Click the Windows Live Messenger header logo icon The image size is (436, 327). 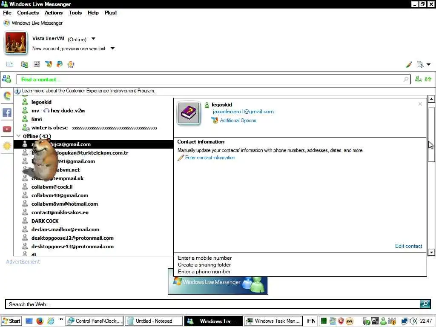tap(7, 23)
